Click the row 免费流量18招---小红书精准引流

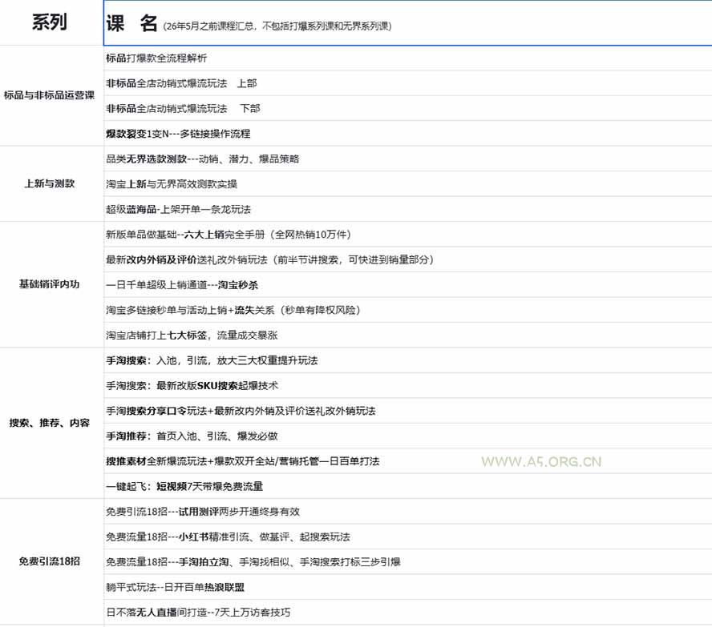408,537
